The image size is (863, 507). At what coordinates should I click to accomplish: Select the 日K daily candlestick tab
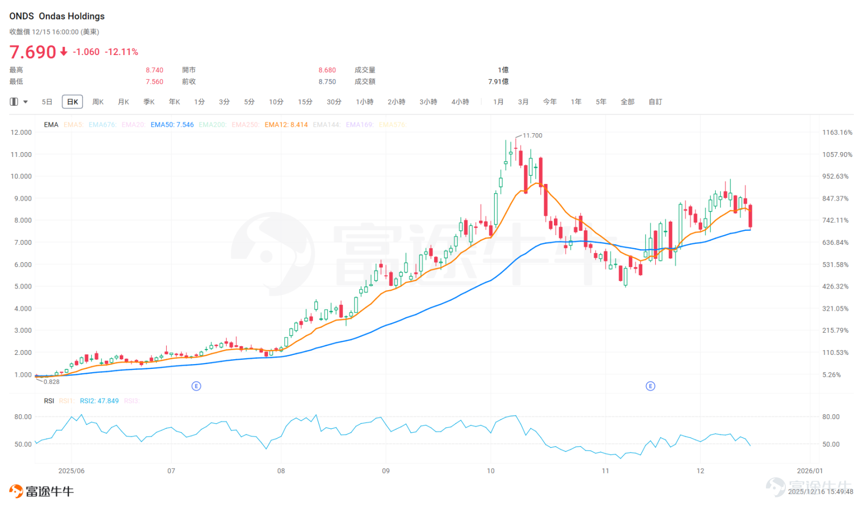tap(72, 101)
